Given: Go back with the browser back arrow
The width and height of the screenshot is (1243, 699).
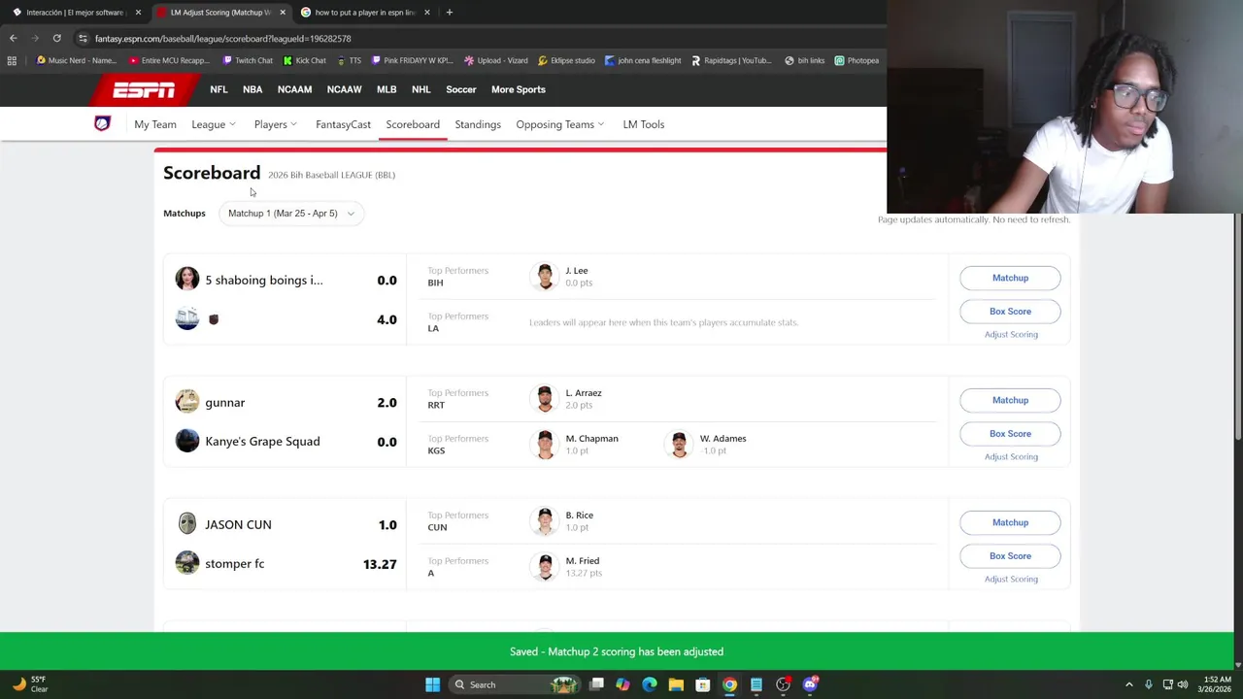Looking at the screenshot, I should click(x=13, y=38).
